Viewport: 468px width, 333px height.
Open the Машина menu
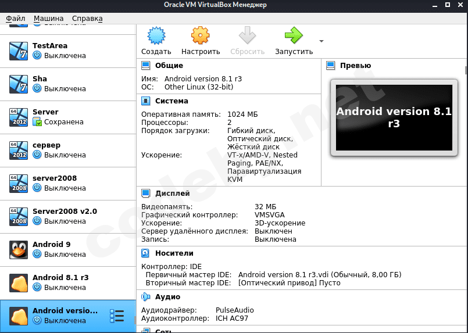click(x=48, y=19)
